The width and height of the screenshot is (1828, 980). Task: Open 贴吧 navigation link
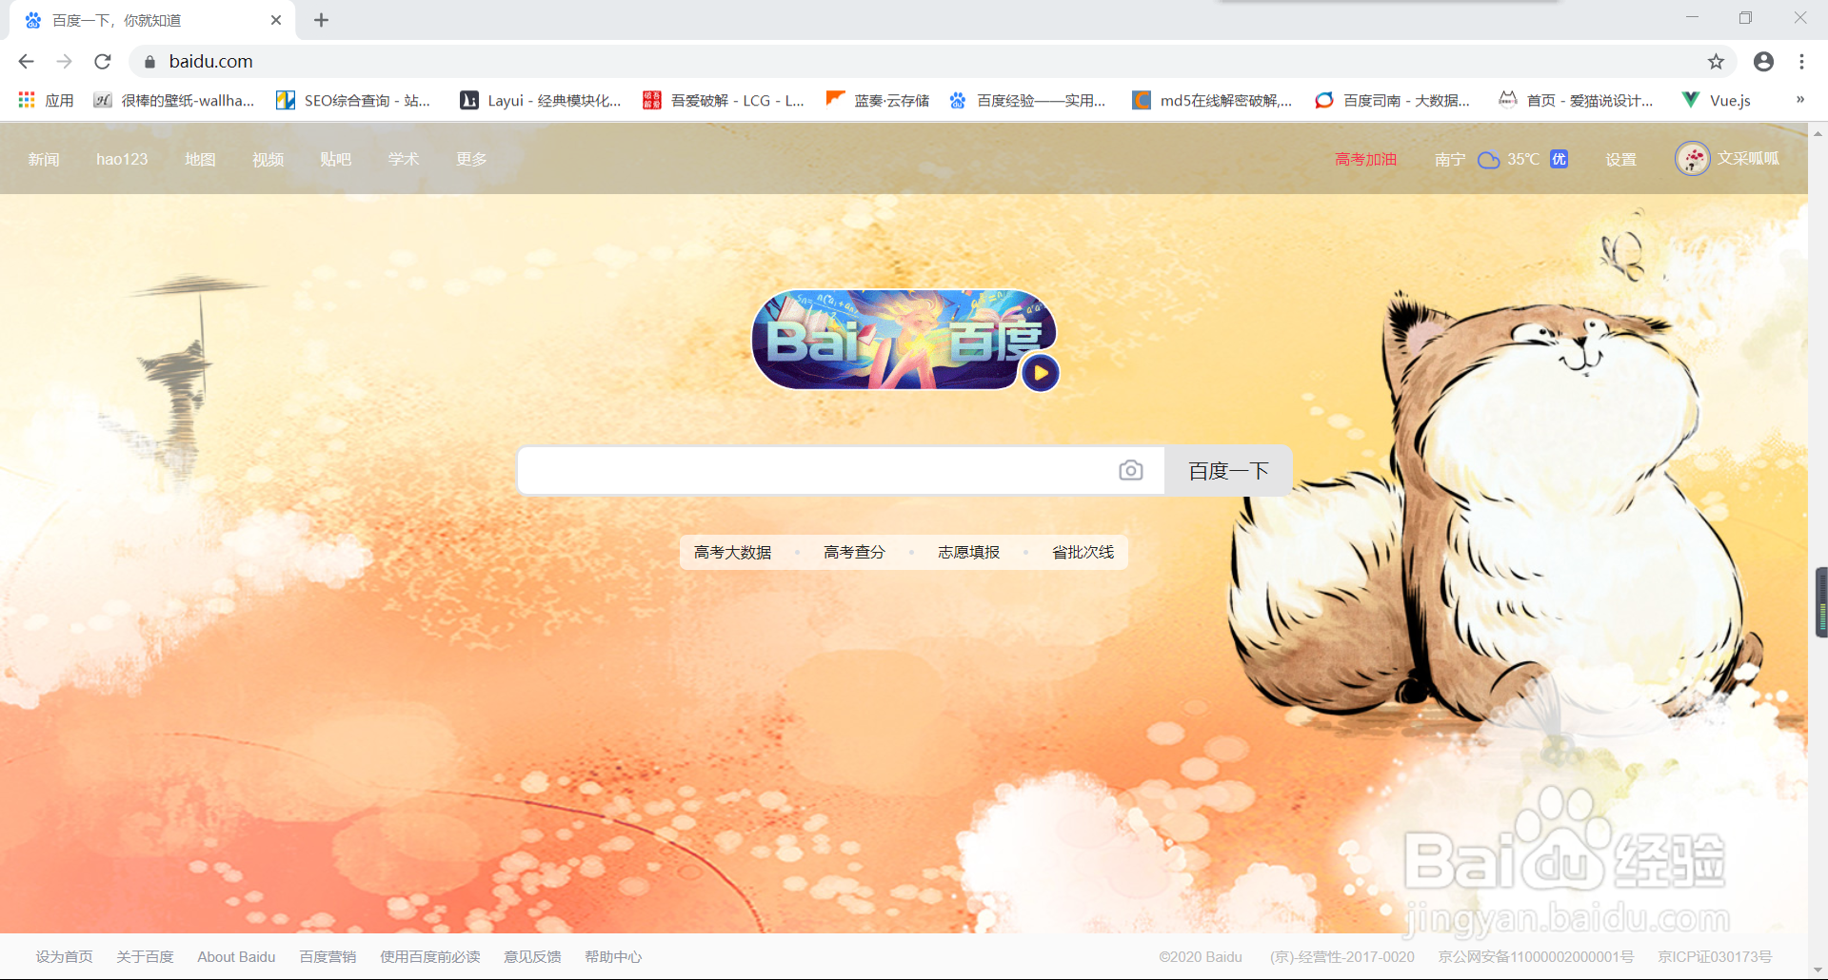coord(335,159)
